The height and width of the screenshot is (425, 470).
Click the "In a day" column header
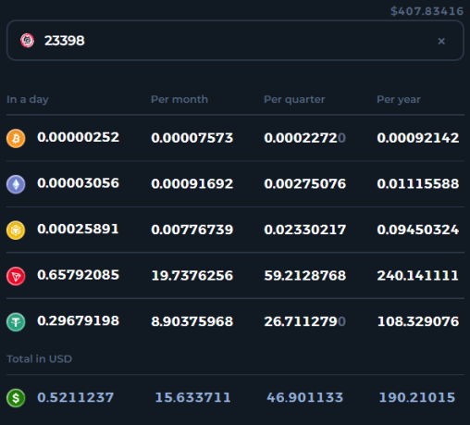28,99
